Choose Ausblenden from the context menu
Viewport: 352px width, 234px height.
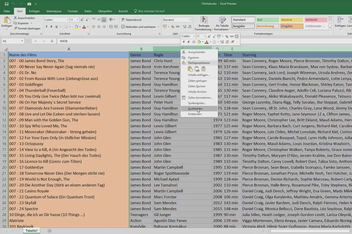(195, 109)
